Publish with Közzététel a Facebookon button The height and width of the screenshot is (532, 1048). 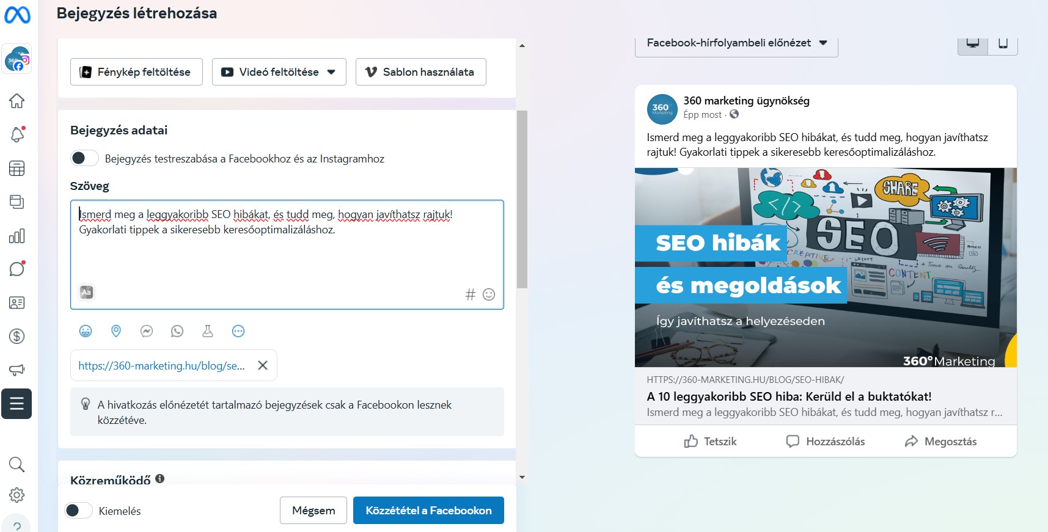point(428,511)
